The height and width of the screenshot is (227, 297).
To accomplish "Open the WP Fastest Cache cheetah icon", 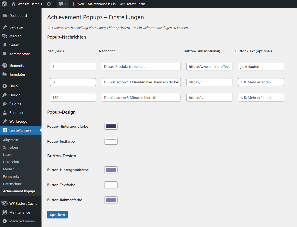I will pos(5,203).
